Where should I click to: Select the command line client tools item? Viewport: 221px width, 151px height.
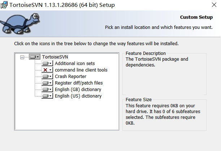pos(81,70)
